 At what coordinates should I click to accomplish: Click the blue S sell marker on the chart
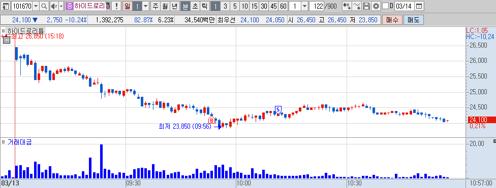[x=278, y=109]
